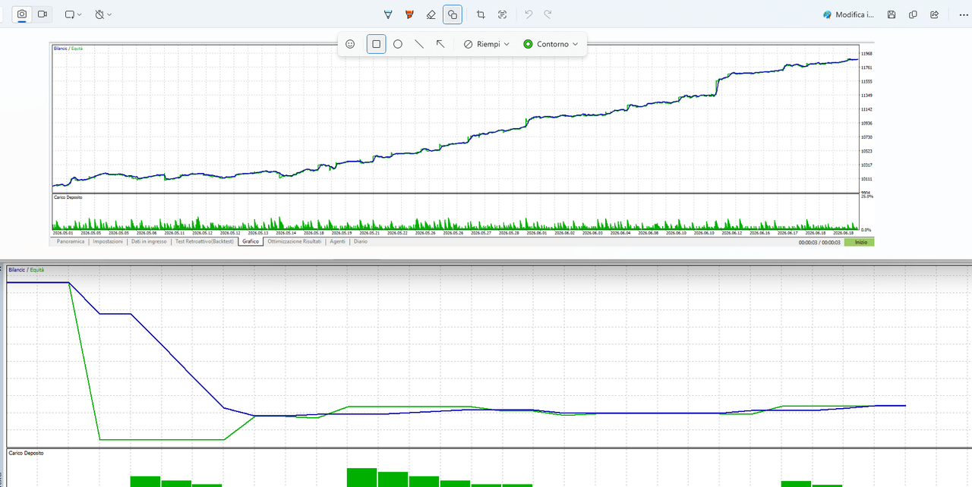The width and height of the screenshot is (972, 487).
Task: Select the highlighter tool
Action: [x=409, y=14]
